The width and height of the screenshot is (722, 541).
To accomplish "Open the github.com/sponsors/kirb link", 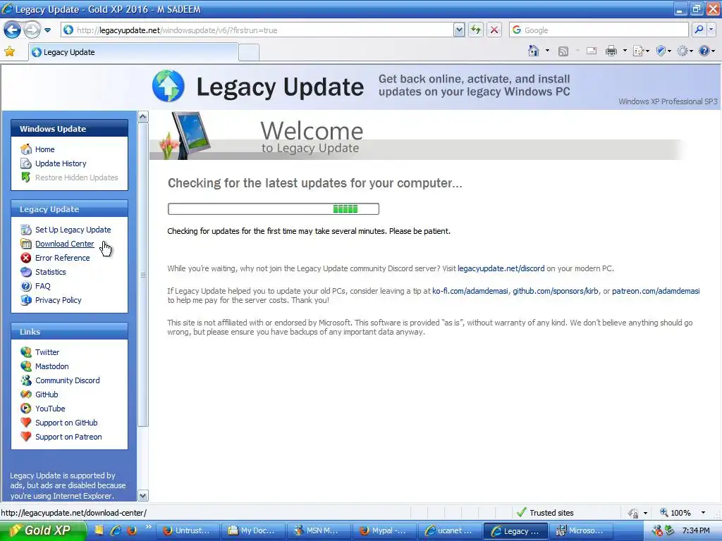I will 556,291.
